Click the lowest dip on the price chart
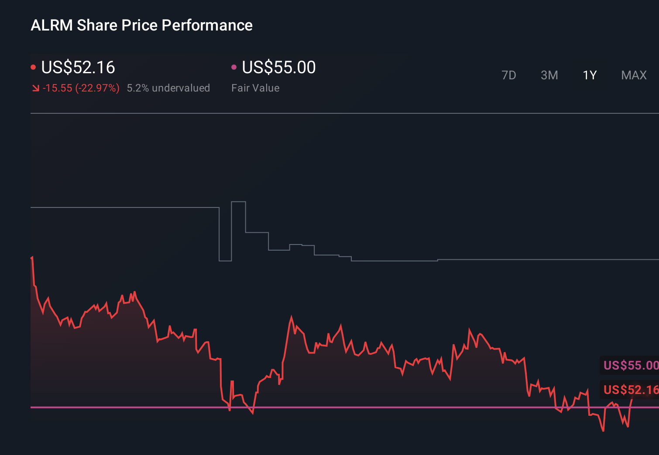This screenshot has height=455, width=659. 604,431
